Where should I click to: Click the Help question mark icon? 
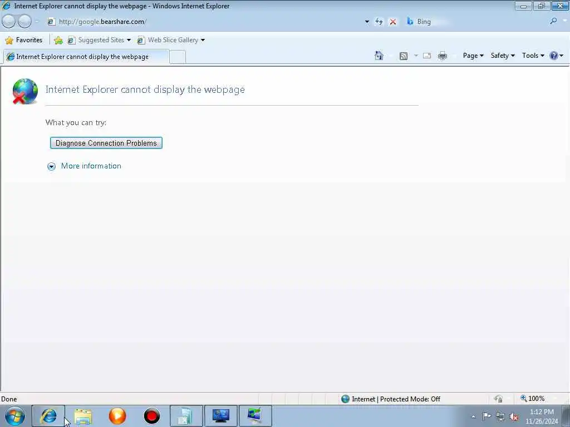click(554, 56)
